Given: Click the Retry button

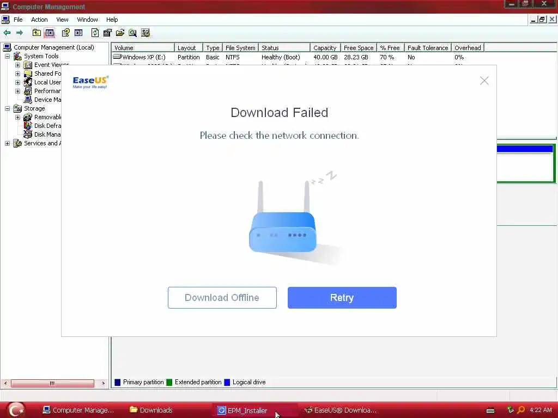Looking at the screenshot, I should tap(342, 298).
